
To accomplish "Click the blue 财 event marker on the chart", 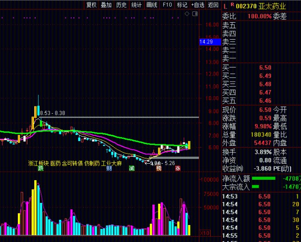I will coord(109,168).
